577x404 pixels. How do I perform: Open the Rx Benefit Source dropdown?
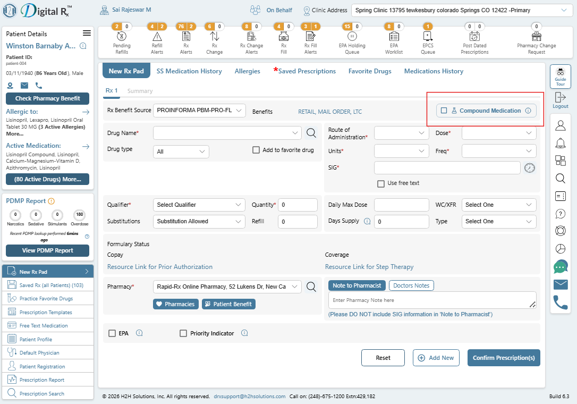pyautogui.click(x=199, y=111)
